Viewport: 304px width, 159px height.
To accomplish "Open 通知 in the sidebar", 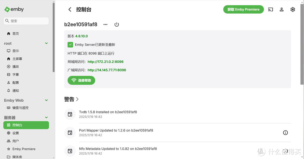I will click(26, 91).
